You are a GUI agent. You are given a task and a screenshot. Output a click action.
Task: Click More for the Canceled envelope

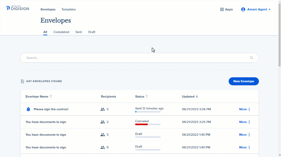pos(243,122)
